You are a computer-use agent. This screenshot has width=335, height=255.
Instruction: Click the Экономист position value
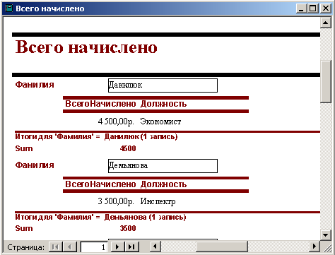tap(160, 121)
